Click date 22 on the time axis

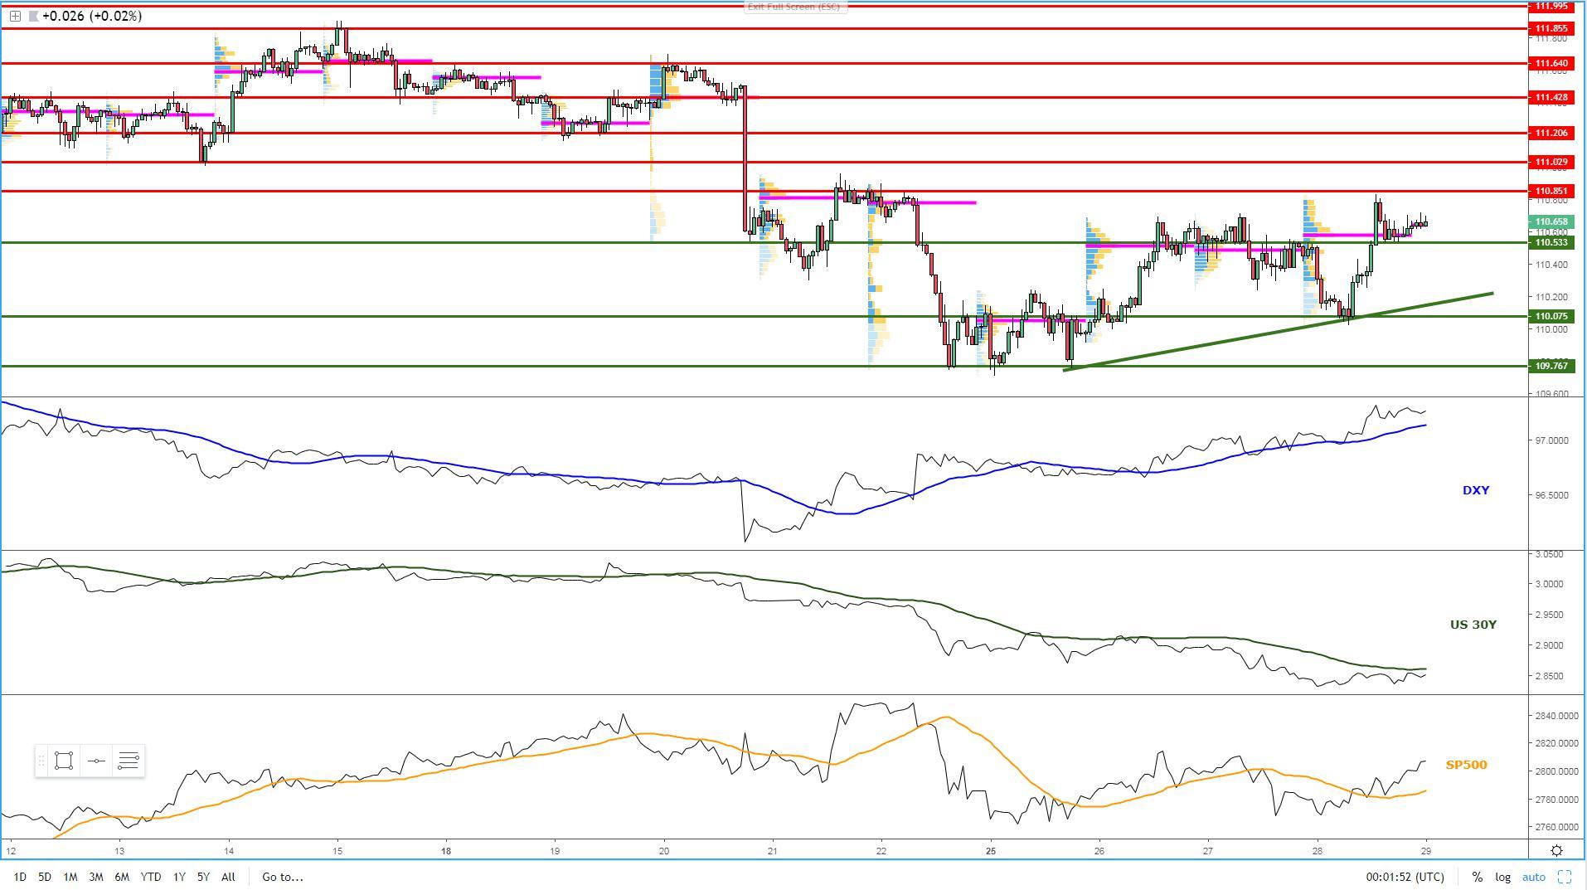881,851
